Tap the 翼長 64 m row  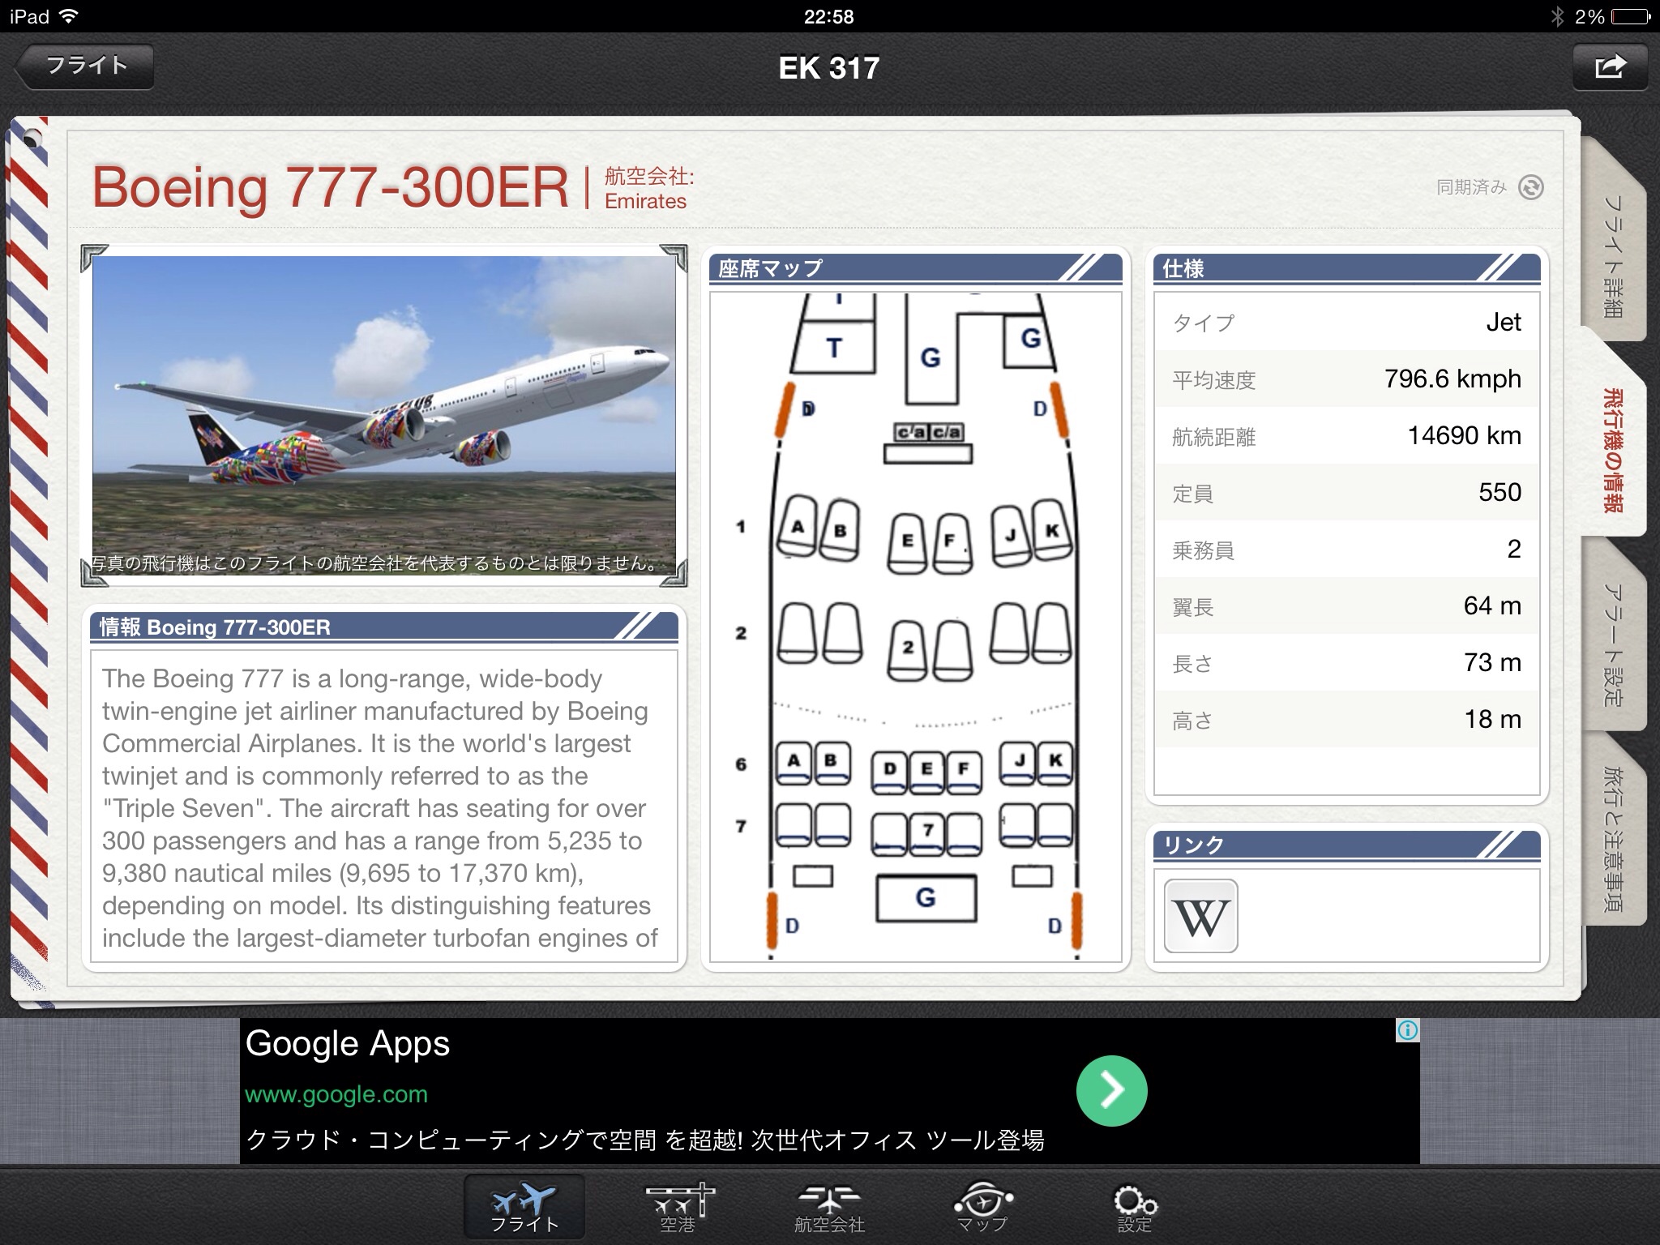pyautogui.click(x=1346, y=605)
